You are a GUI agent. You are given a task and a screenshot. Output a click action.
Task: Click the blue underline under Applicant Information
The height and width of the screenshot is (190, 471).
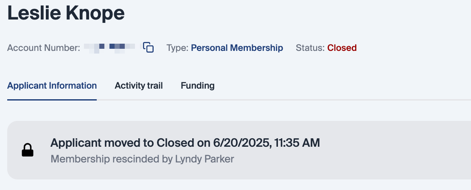[52, 100]
